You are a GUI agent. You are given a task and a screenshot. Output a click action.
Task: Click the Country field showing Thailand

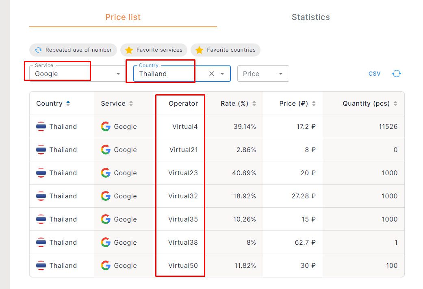[x=182, y=74]
